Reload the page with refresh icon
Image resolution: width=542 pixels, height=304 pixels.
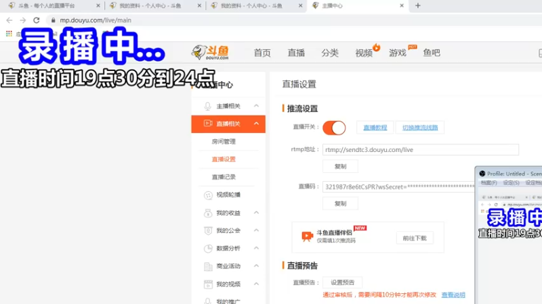coord(37,20)
